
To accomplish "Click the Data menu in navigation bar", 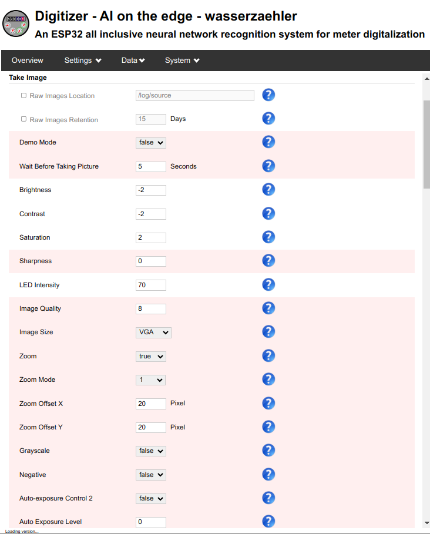I will click(x=133, y=61).
